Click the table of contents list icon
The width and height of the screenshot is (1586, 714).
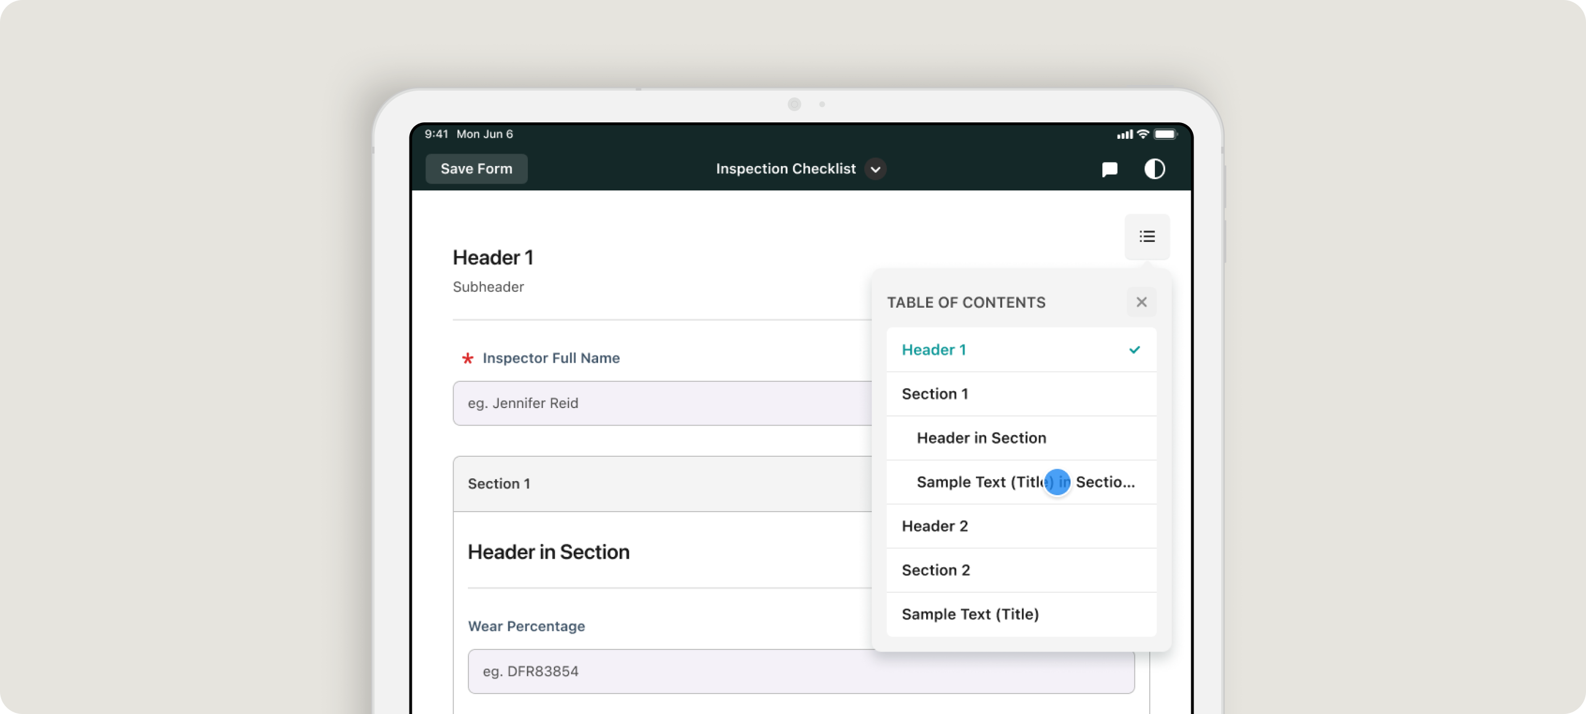pos(1146,236)
